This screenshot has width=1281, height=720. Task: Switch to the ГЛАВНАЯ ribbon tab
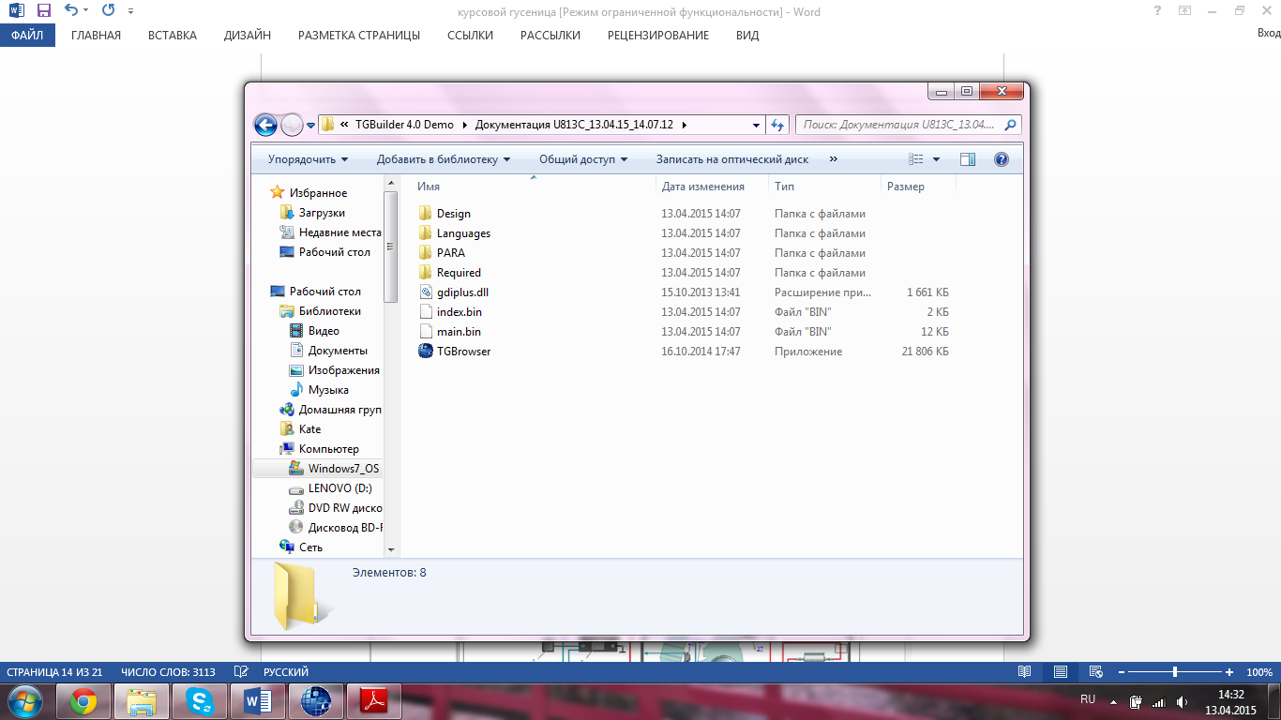[x=96, y=36]
